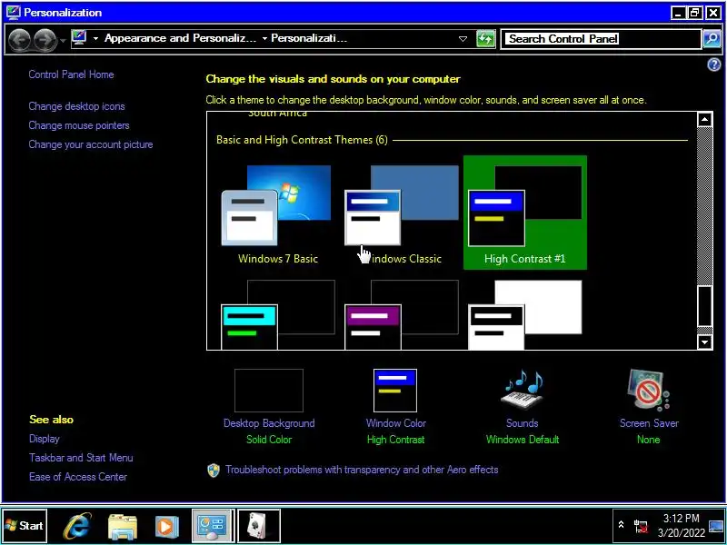Open the Help question mark icon
Viewport: 727px width, 545px height.
coord(713,64)
